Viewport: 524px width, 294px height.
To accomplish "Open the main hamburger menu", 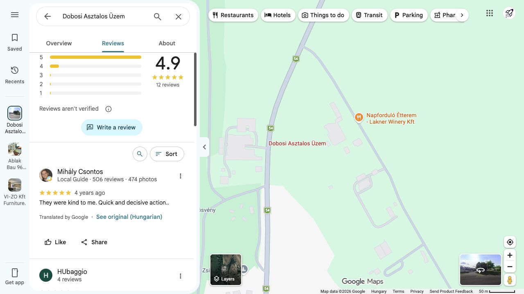I will pos(15,15).
